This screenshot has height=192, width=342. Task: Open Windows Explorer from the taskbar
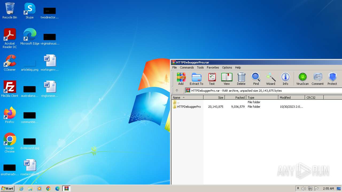[30, 189]
